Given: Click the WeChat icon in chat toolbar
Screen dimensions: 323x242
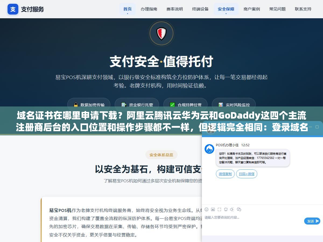Looking at the screenshot, I should (239, 209).
